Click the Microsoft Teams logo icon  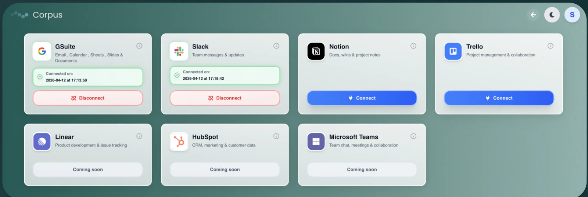point(316,142)
